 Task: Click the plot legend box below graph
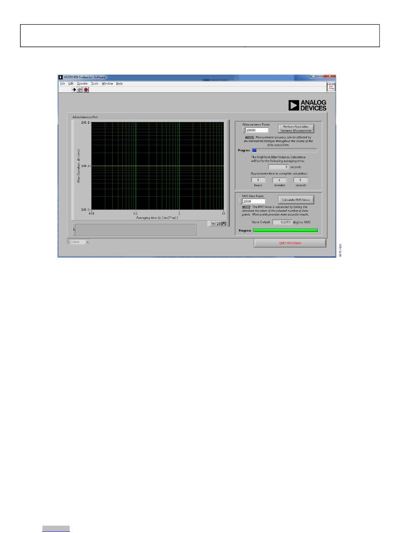tap(134, 229)
